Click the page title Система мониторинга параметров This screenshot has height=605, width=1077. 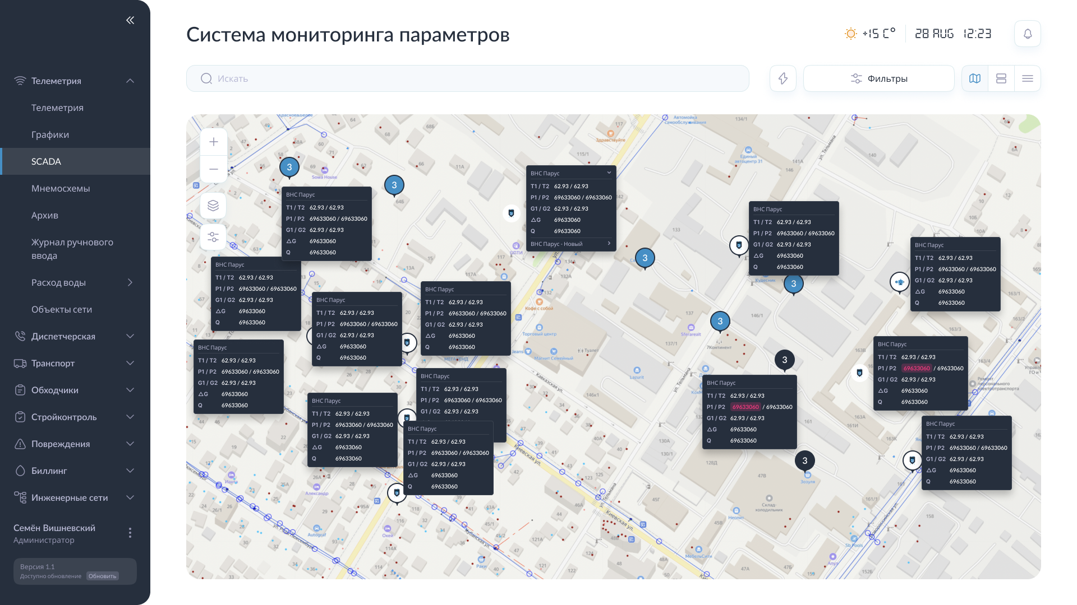(x=348, y=35)
